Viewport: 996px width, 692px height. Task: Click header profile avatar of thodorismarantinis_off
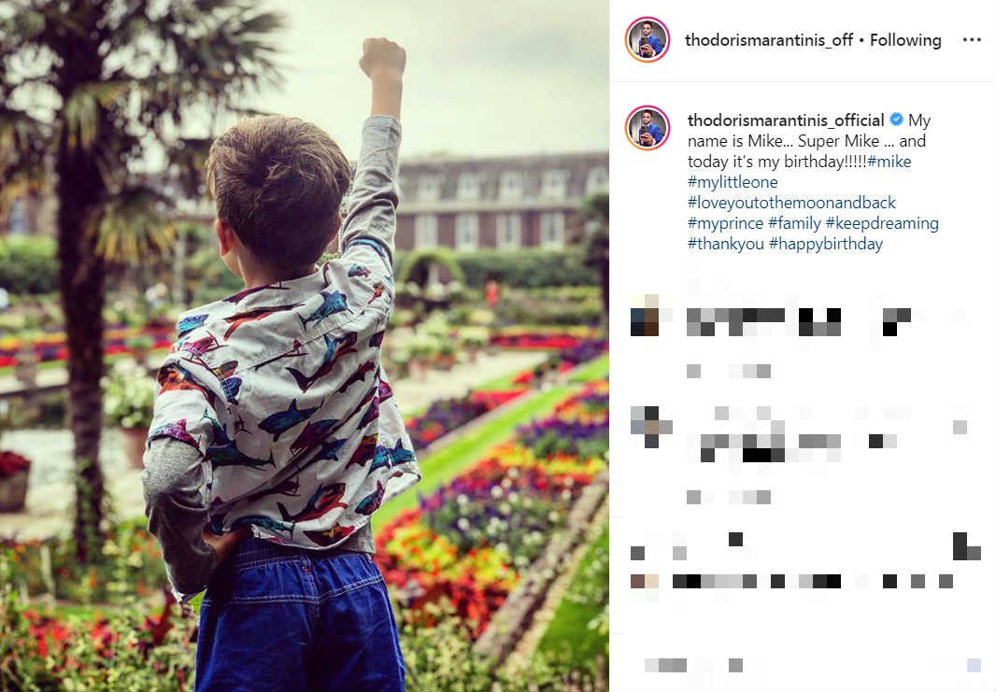tap(647, 39)
